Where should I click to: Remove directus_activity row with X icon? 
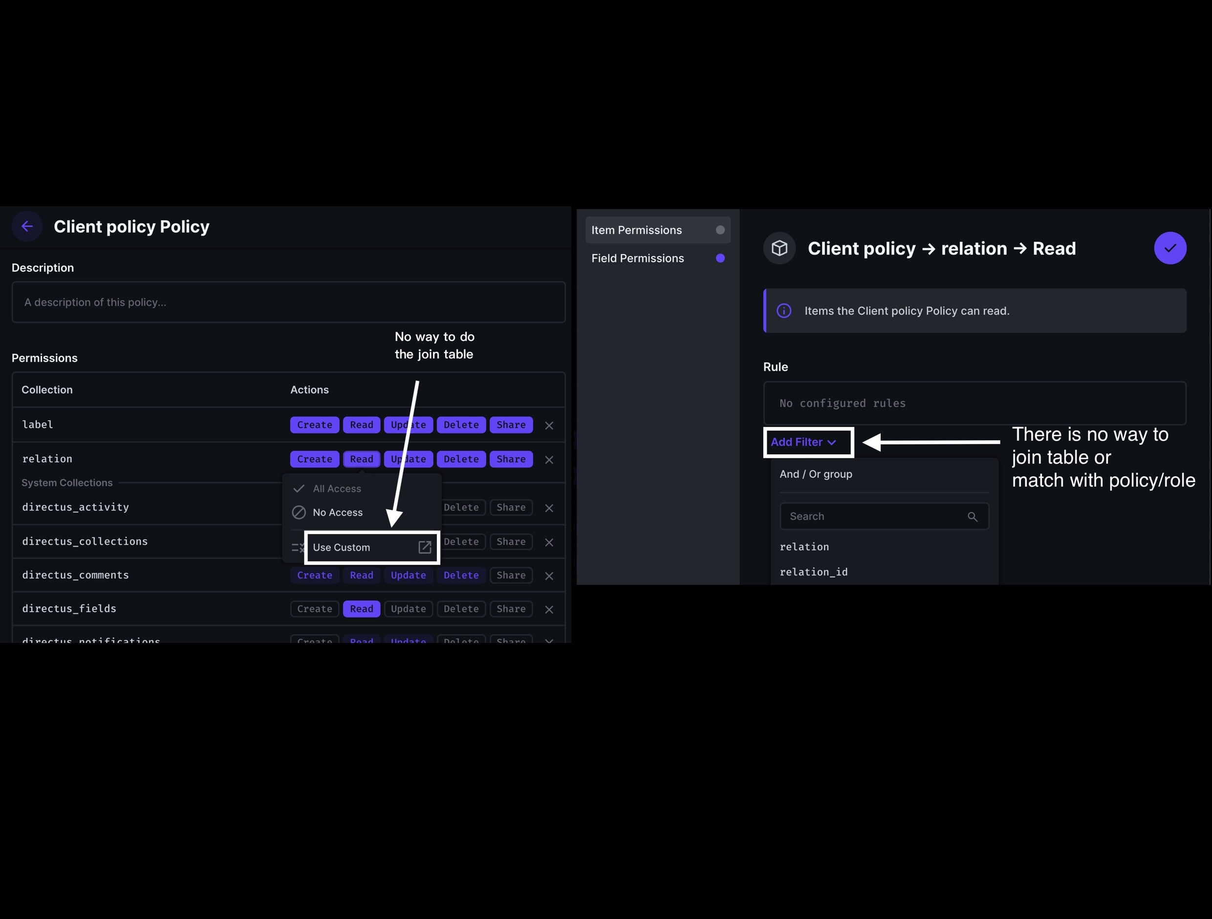(x=548, y=508)
